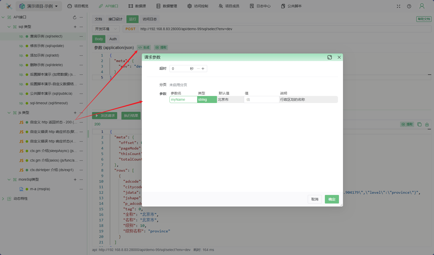Screen dimensions: 434x255
Task: Click the 确定 button in dialog
Action: pos(332,199)
